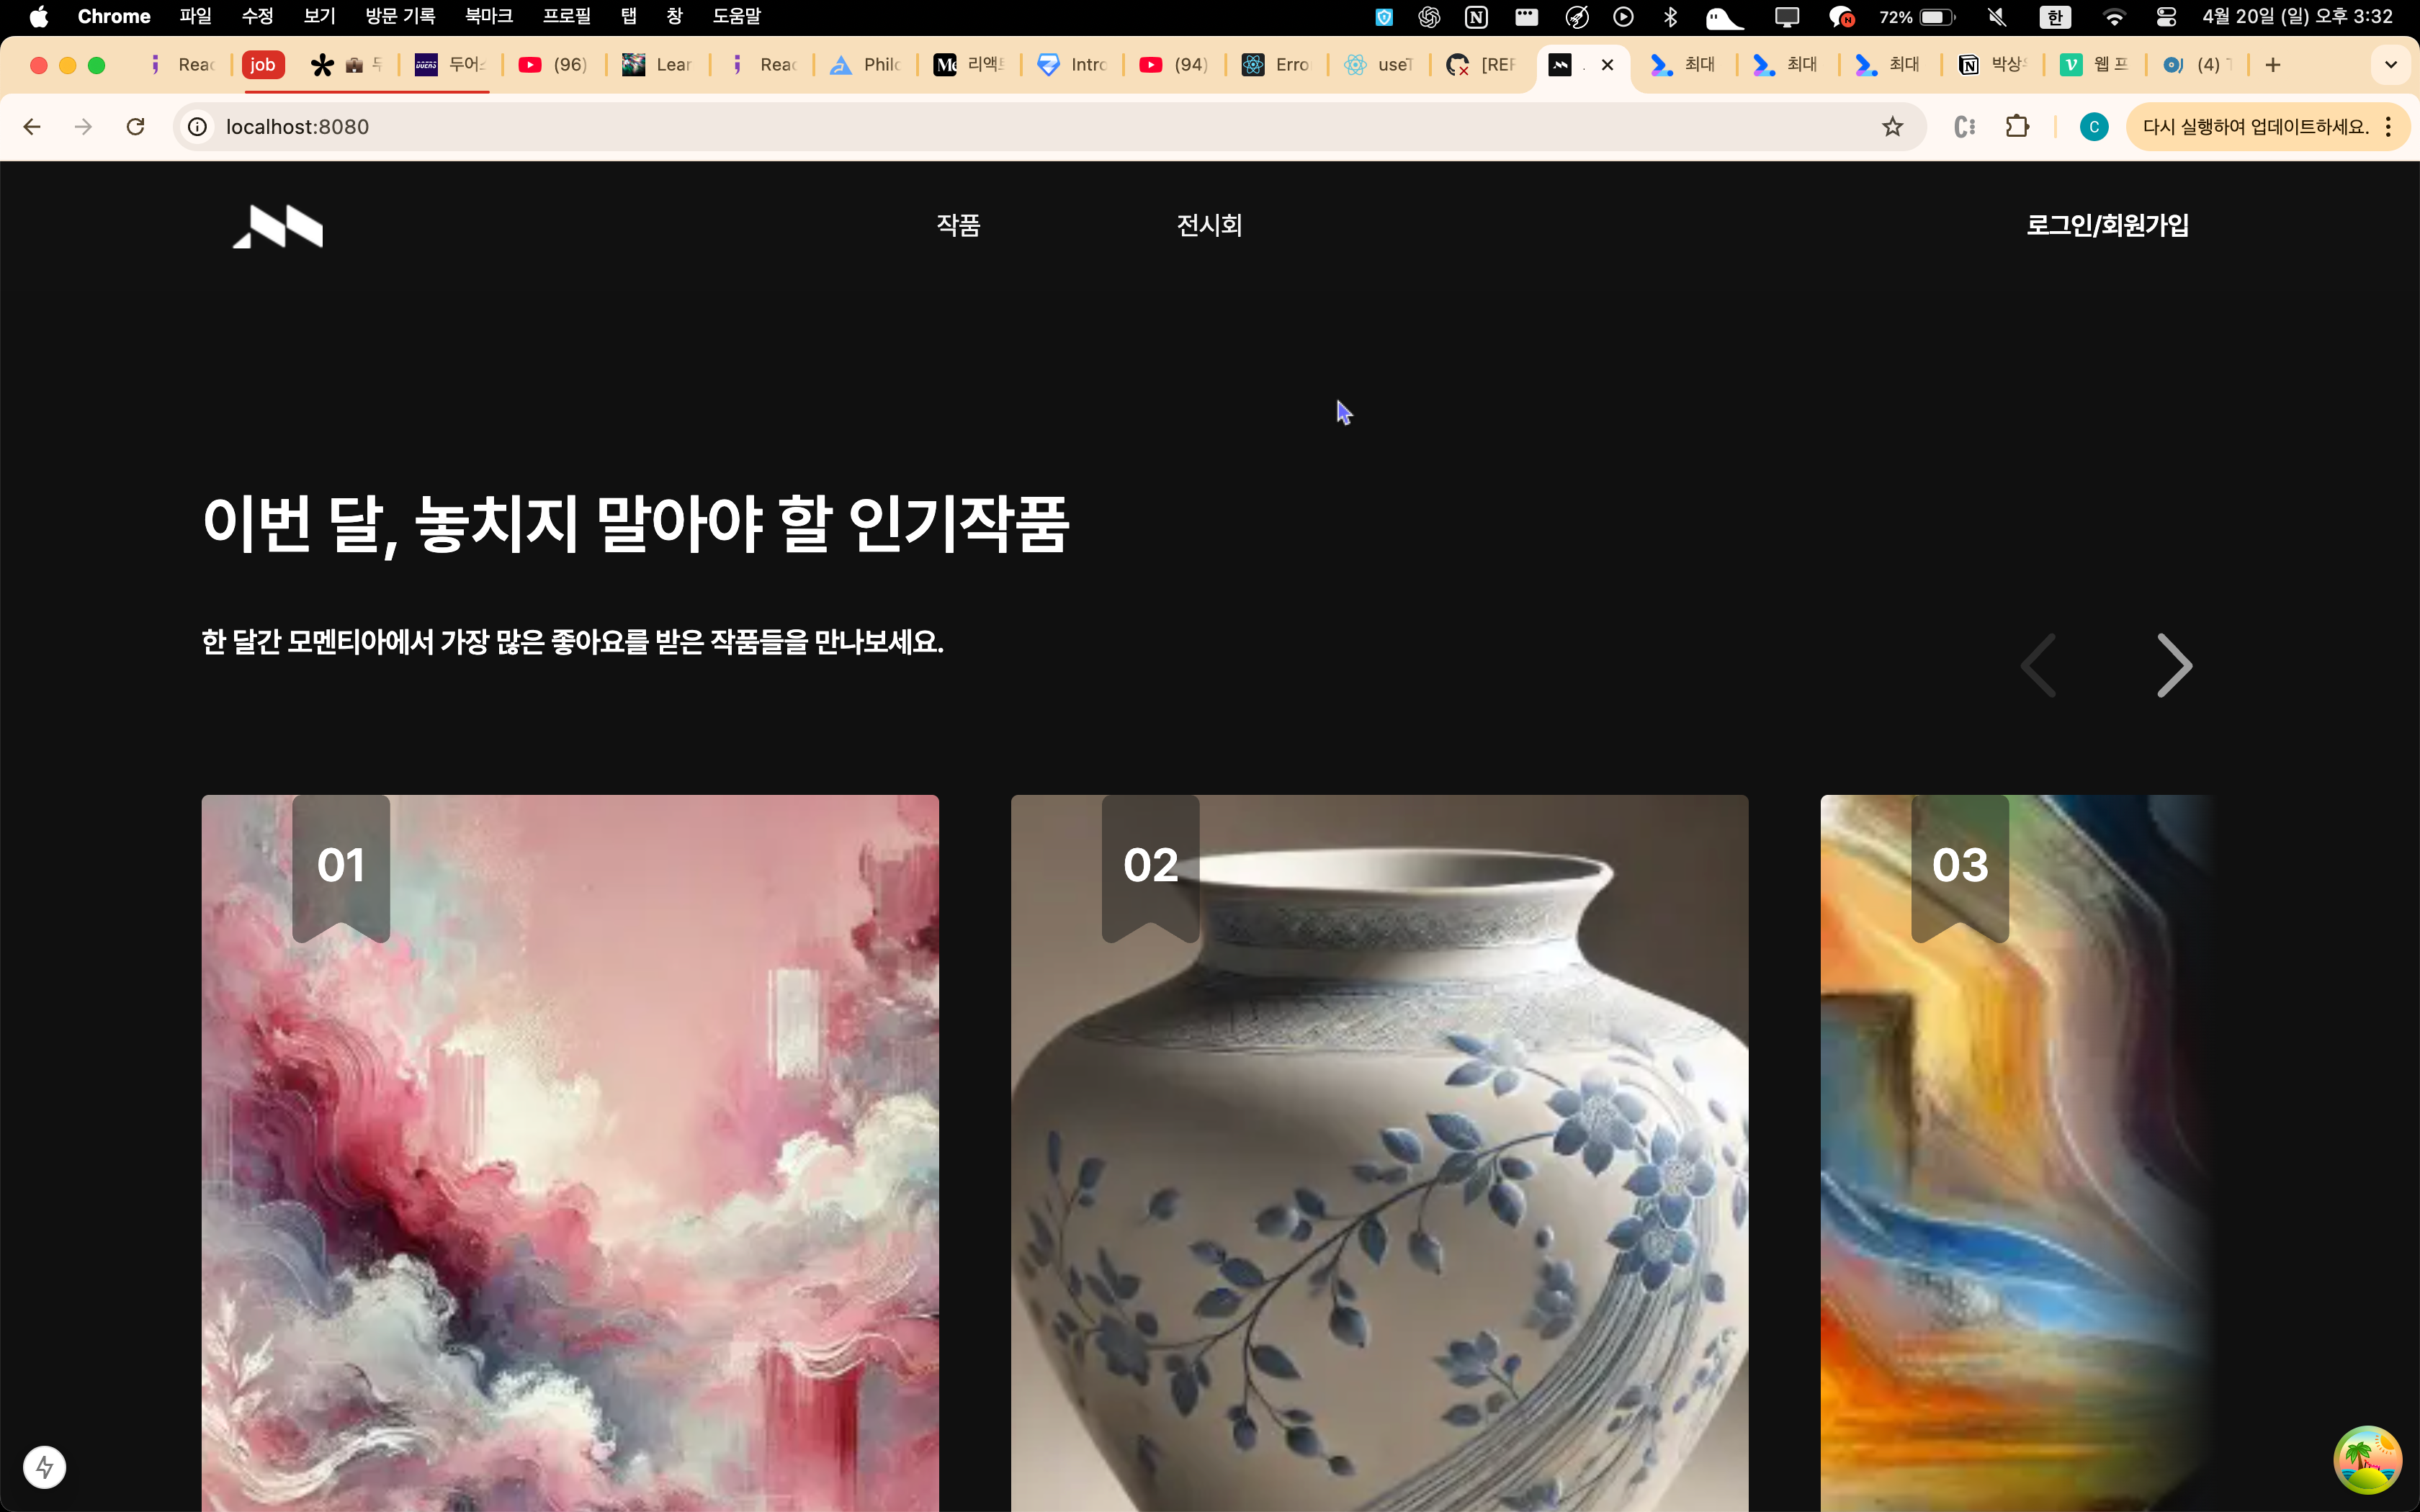Open Wi-Fi status menu
The width and height of the screenshot is (2420, 1512).
(2114, 17)
